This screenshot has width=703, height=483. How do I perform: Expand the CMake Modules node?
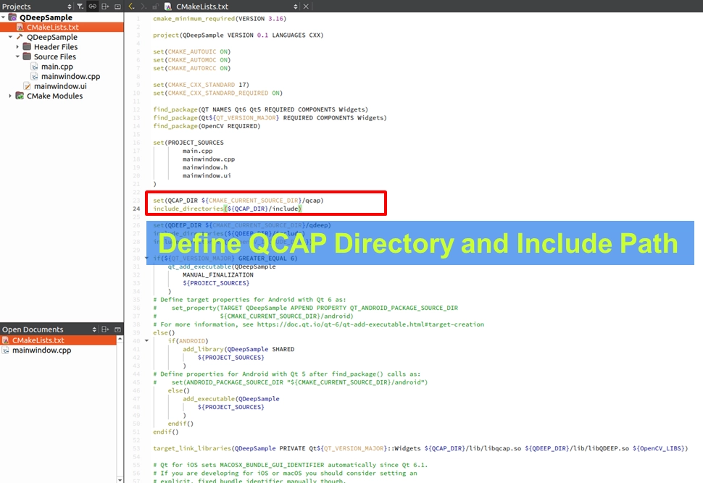click(x=10, y=96)
